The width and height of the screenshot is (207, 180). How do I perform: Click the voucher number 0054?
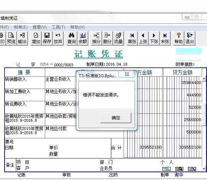click(x=44, y=64)
